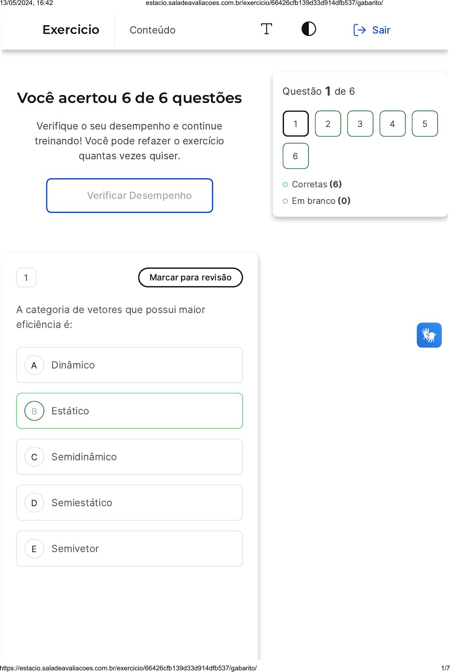Click the Sair exit arrow icon

tap(359, 30)
